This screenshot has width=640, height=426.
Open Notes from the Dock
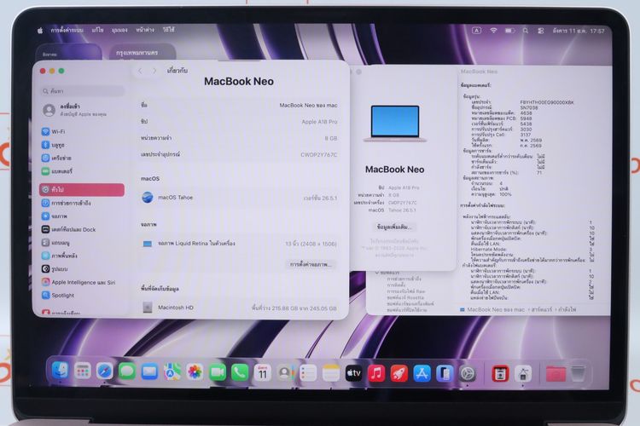tap(330, 373)
